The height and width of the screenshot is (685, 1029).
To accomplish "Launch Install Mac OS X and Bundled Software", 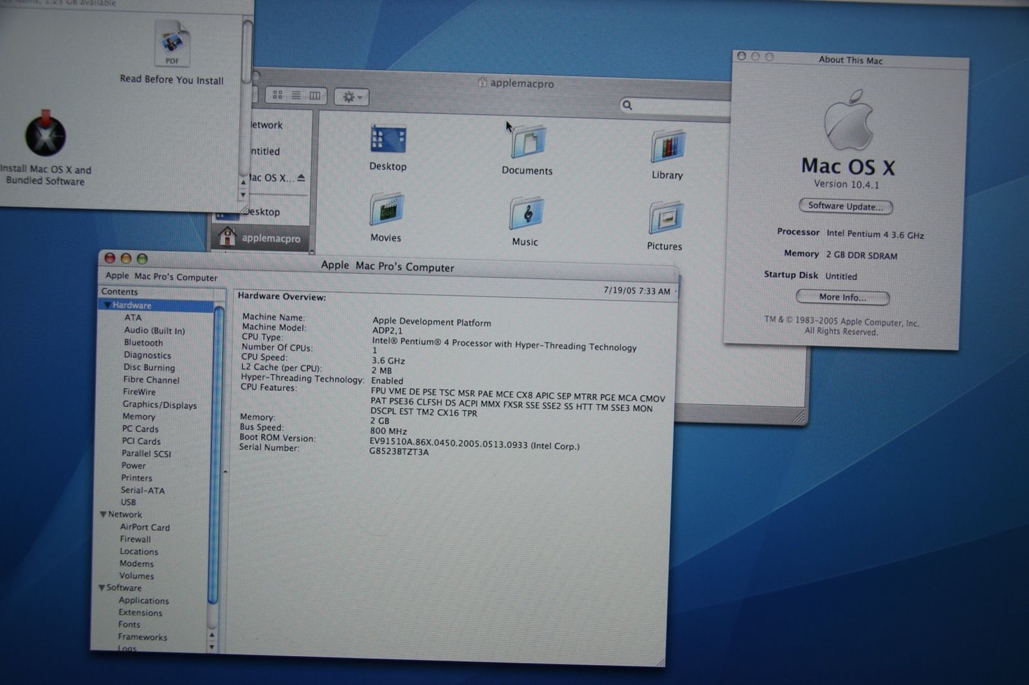I will click(45, 134).
